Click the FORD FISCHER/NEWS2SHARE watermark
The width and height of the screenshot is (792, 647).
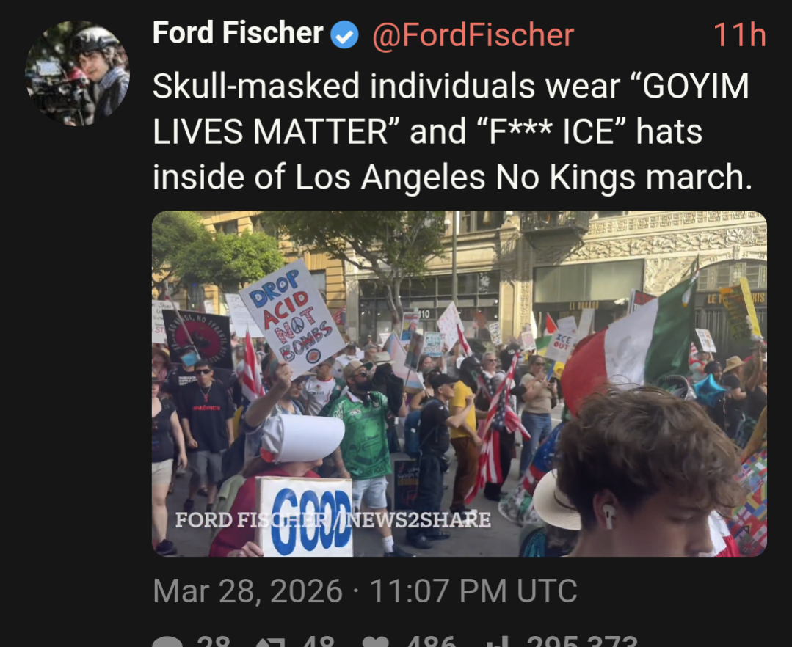click(x=333, y=519)
